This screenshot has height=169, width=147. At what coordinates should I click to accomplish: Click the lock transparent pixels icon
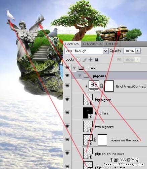tap(78, 60)
